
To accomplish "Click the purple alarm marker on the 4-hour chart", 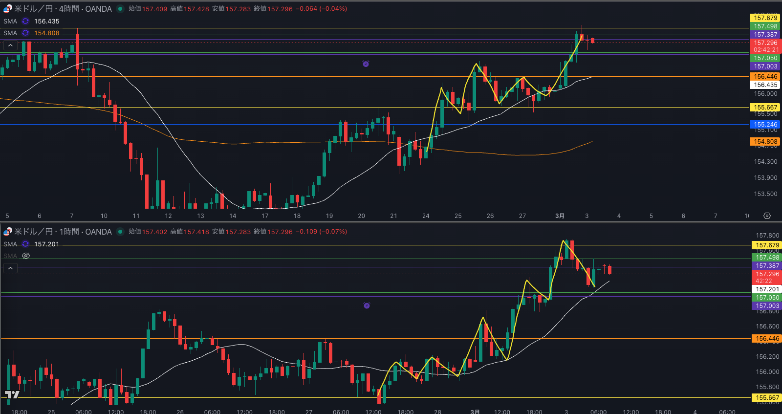I will (366, 64).
